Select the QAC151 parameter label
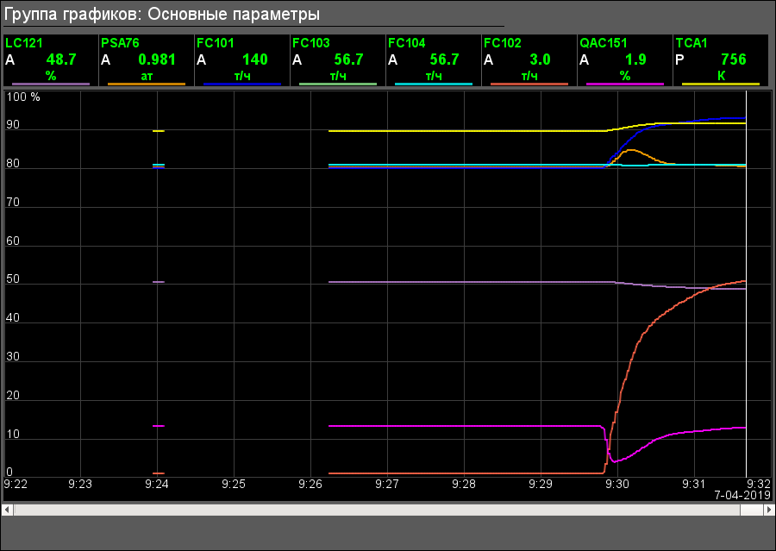Image resolution: width=776 pixels, height=551 pixels. click(x=604, y=43)
